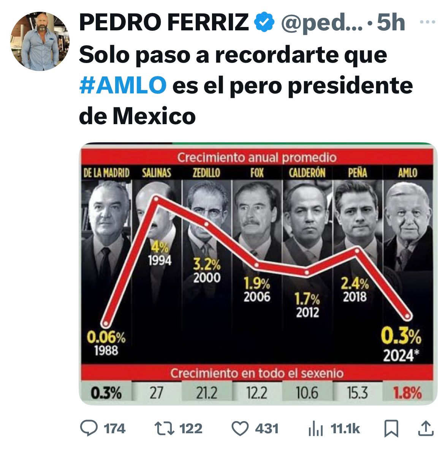Click the 431 likes count
Image resolution: width=448 pixels, height=453 pixels.
pos(267,429)
